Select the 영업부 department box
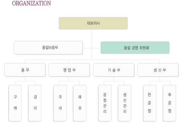Screen dimensions: 181x133 click(69, 70)
